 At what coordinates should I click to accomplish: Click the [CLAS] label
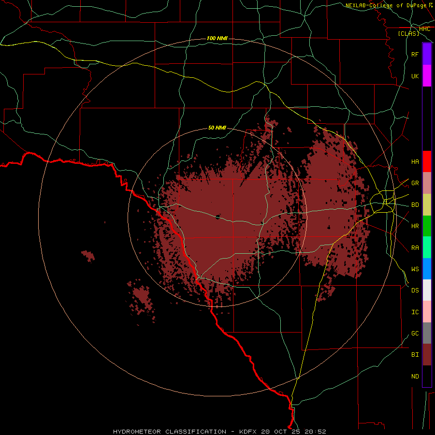(x=408, y=33)
